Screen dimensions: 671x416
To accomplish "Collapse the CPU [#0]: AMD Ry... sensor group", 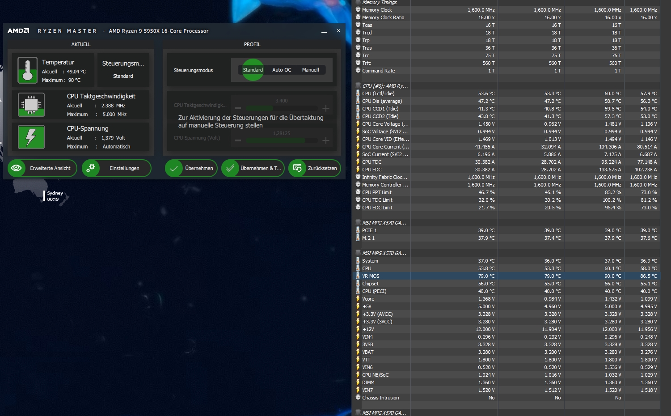I will 358,86.
